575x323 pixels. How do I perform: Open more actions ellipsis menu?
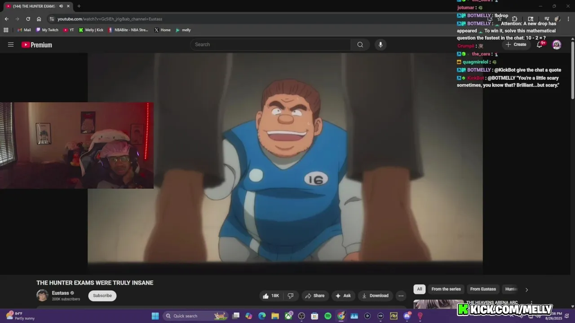(x=401, y=296)
